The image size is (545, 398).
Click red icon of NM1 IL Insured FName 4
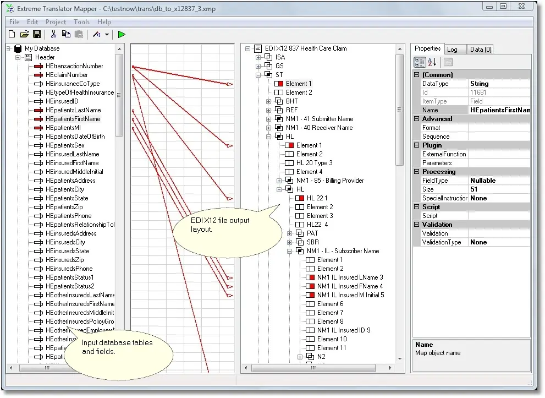click(x=310, y=286)
